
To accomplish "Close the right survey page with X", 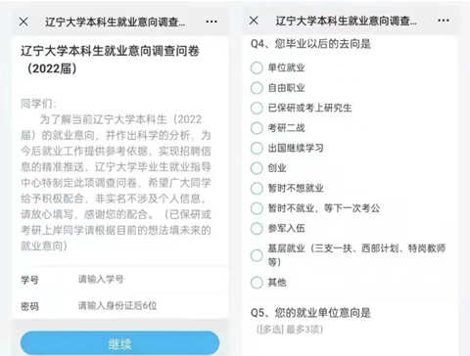I will (254, 21).
